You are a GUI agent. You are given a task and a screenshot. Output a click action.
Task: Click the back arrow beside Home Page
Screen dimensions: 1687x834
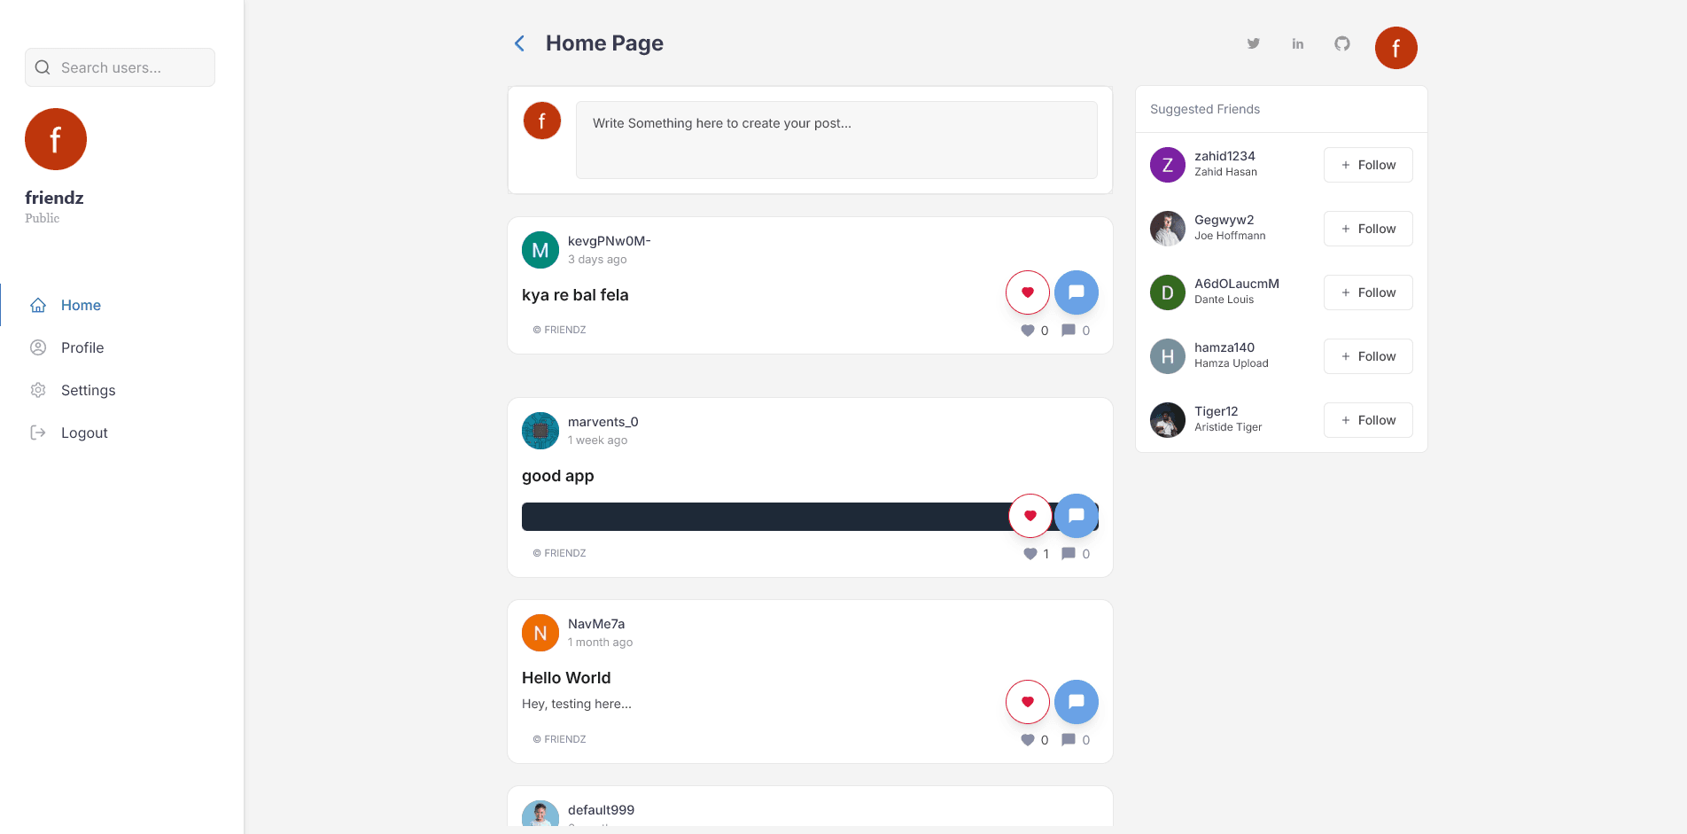(x=519, y=43)
